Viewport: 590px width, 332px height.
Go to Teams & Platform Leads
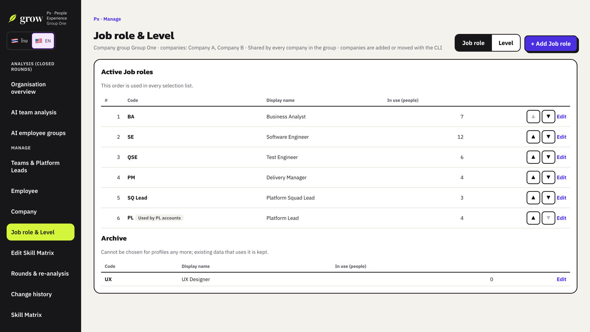[41, 167]
